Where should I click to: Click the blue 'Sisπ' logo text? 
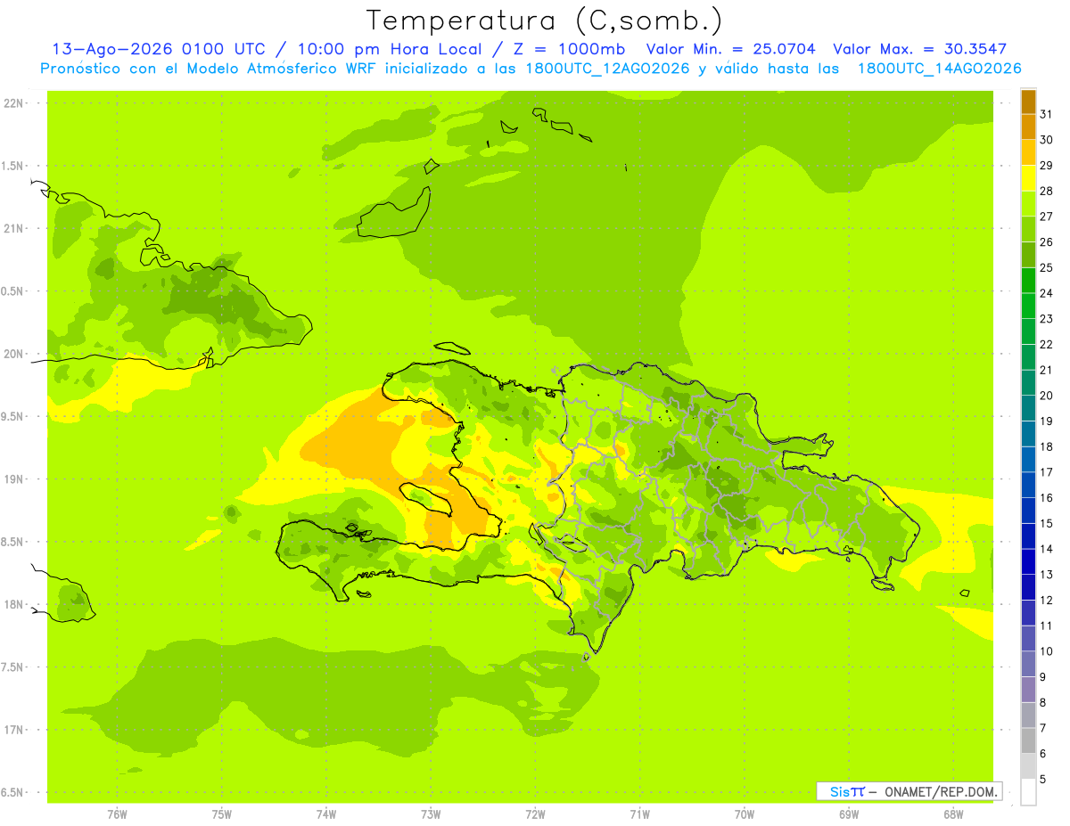(x=846, y=791)
